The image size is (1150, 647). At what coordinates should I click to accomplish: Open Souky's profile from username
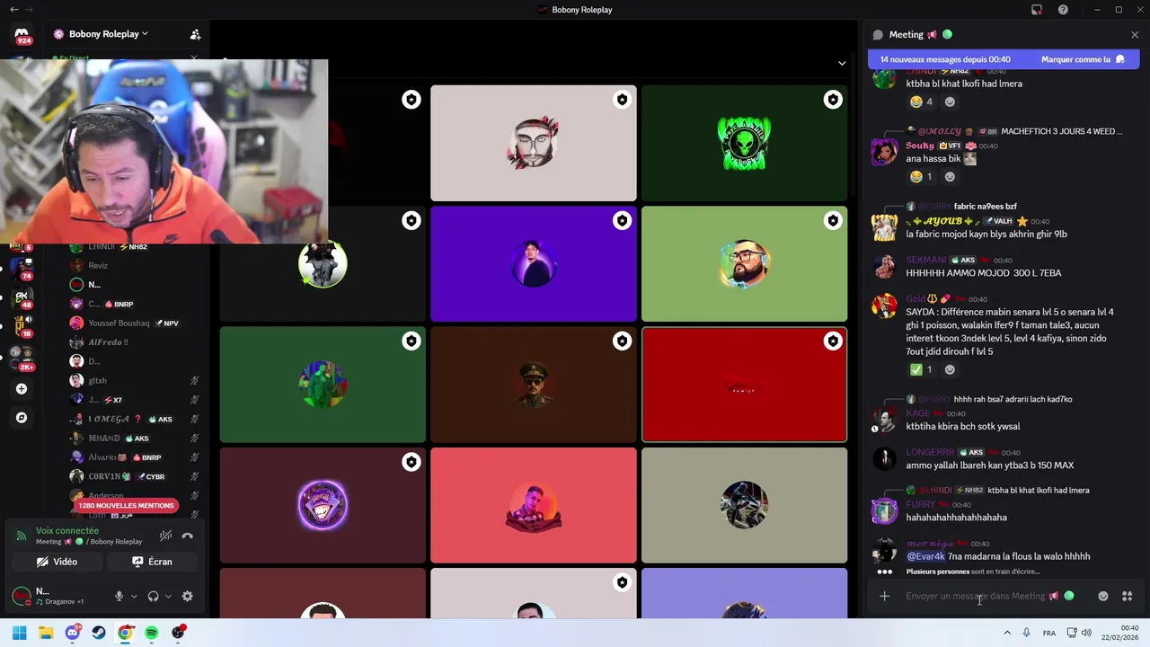[x=920, y=146]
